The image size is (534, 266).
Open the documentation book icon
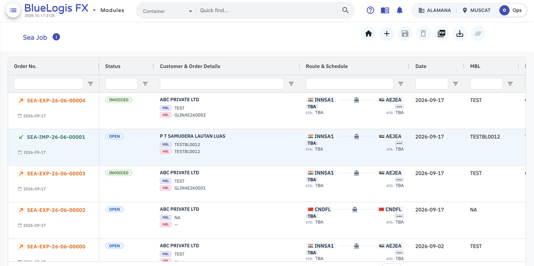385,11
